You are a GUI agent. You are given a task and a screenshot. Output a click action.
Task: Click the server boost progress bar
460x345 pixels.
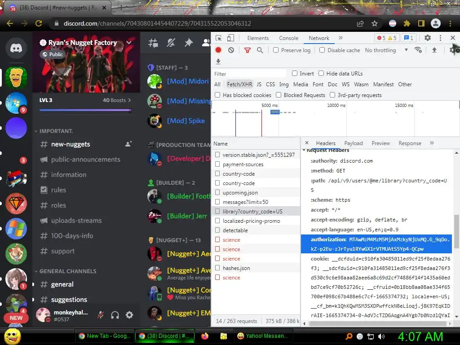[x=85, y=111]
